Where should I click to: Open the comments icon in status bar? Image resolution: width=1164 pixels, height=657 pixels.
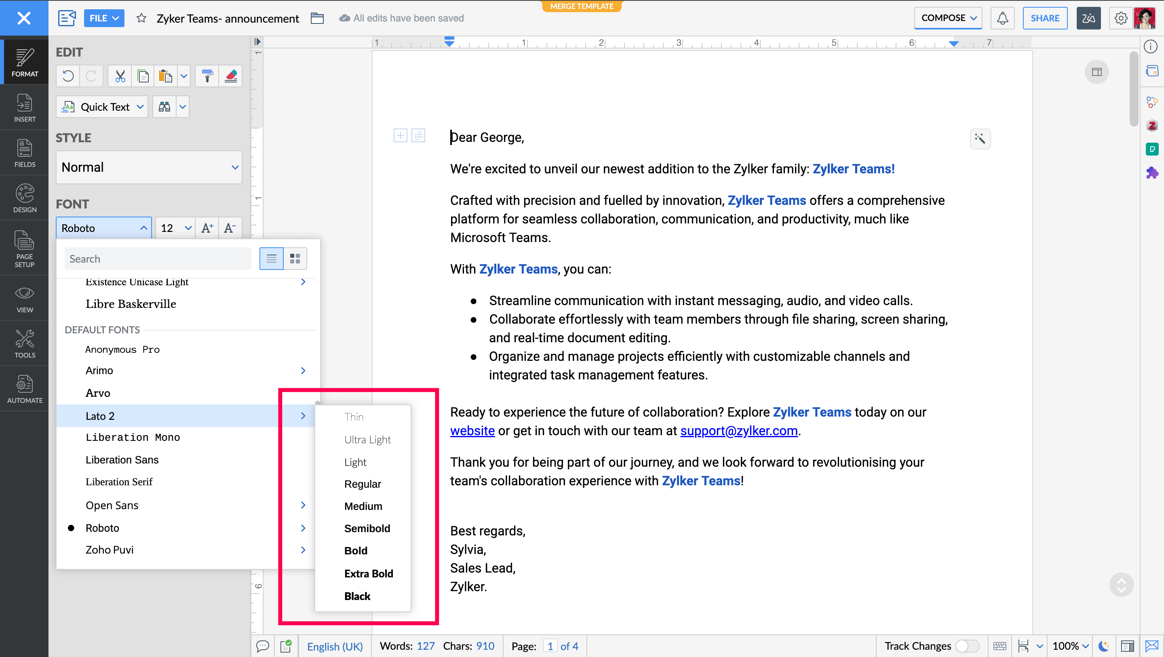click(x=263, y=646)
